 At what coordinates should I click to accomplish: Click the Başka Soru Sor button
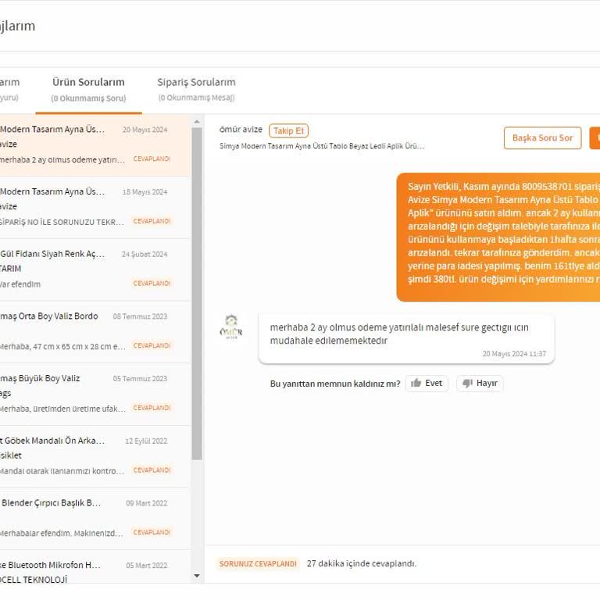coord(542,137)
